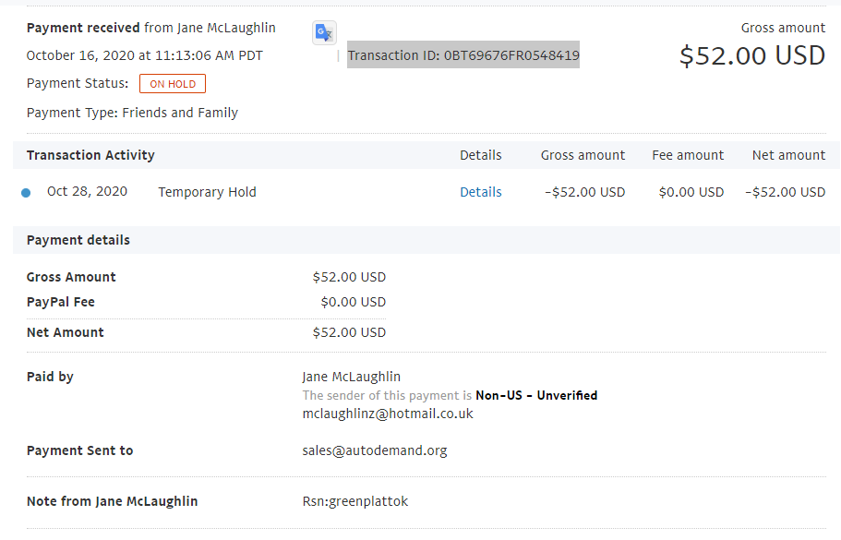Image resolution: width=841 pixels, height=540 pixels.
Task: Click the -$52.00 USD net amount value
Action: coord(786,192)
